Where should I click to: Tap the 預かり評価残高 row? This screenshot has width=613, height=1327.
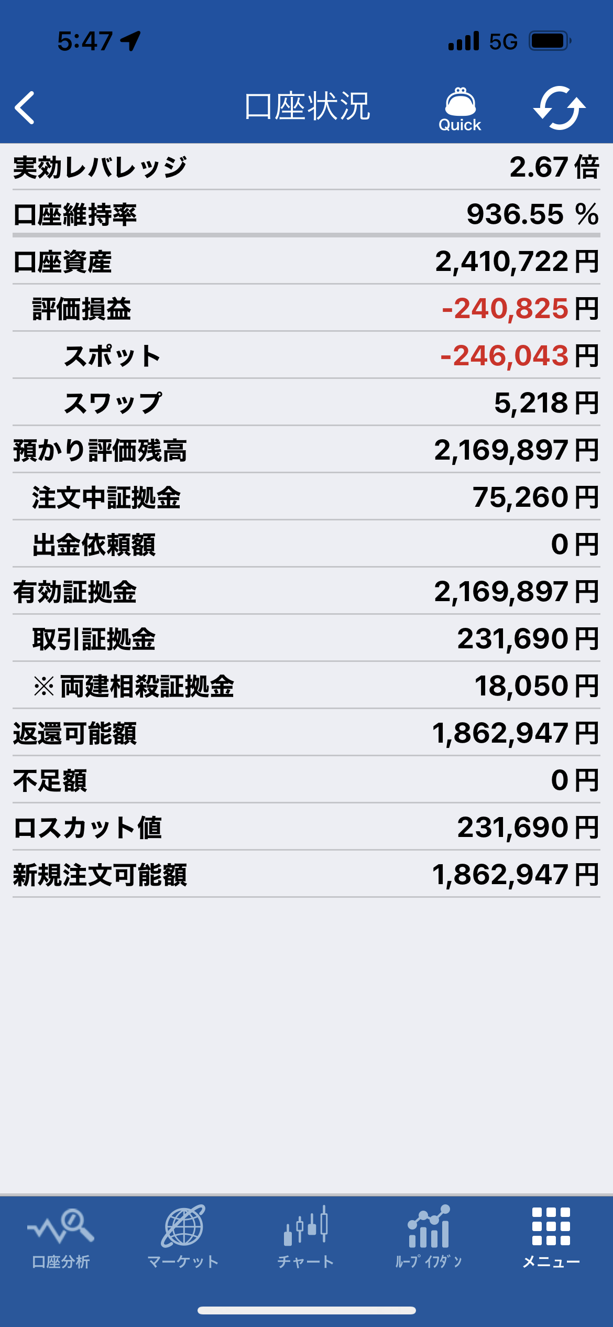306,450
